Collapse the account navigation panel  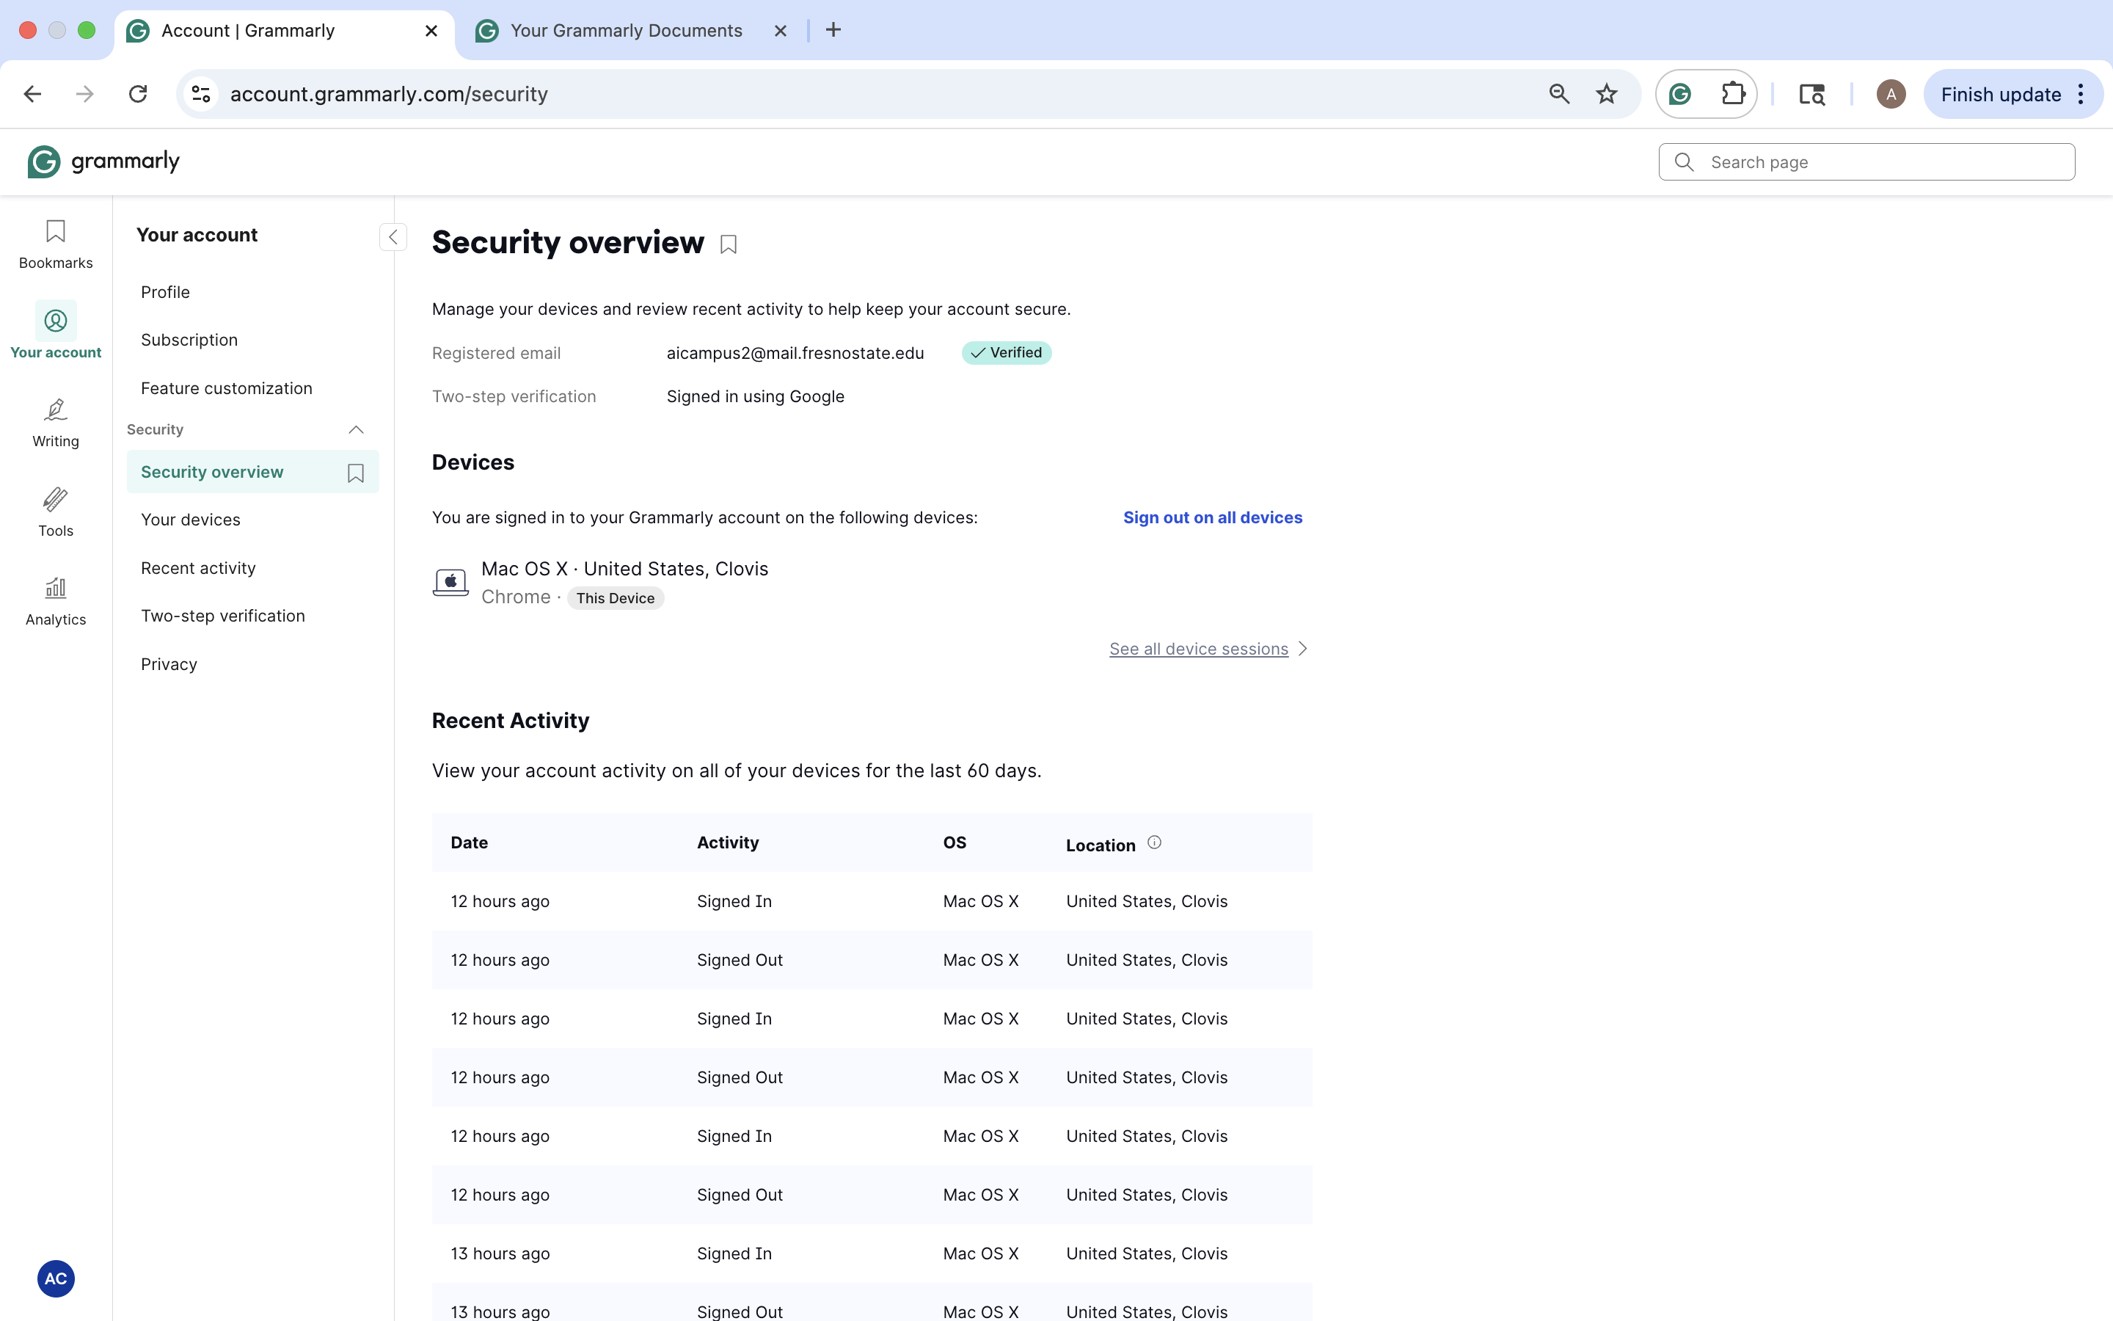pyautogui.click(x=393, y=237)
